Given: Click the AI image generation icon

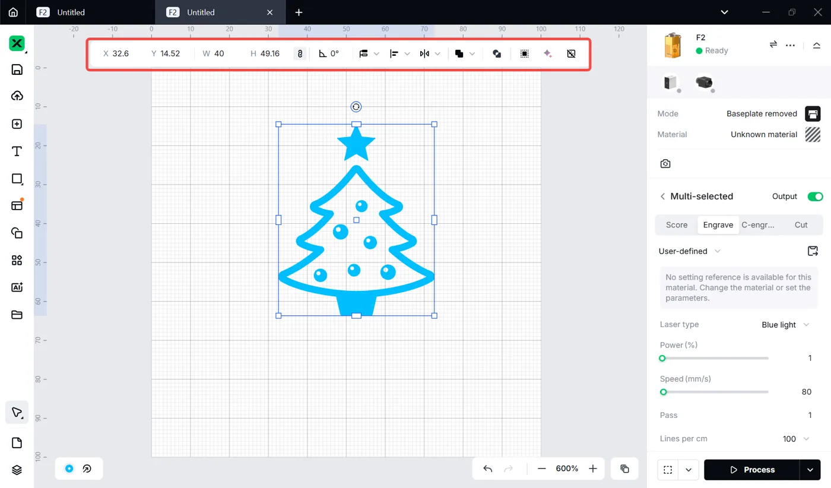Looking at the screenshot, I should pos(17,287).
